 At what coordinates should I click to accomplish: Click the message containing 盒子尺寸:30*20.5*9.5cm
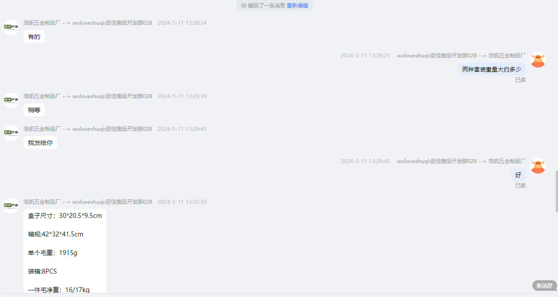pos(65,251)
